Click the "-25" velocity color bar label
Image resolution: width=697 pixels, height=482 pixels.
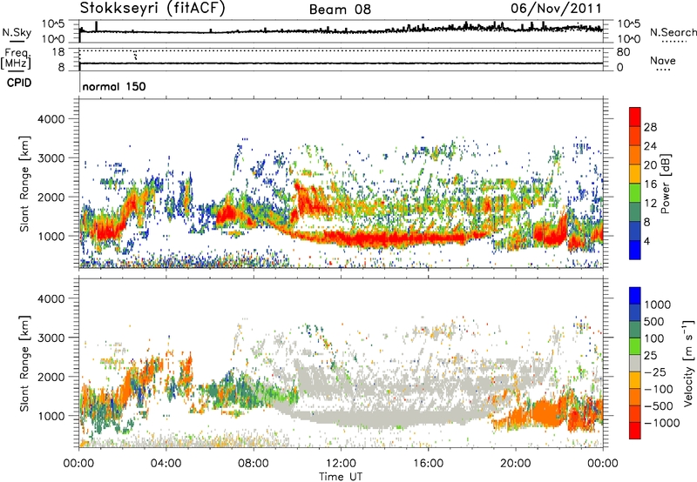[654, 372]
